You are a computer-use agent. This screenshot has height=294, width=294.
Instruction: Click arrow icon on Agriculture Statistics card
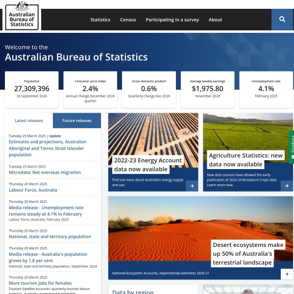point(287,186)
